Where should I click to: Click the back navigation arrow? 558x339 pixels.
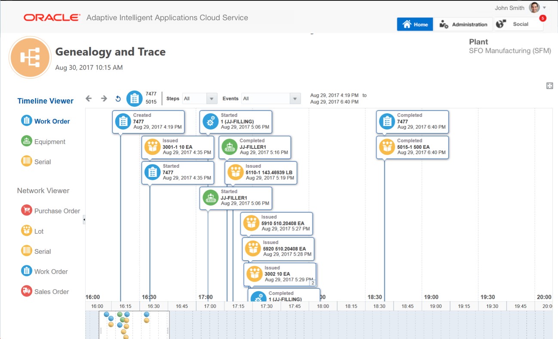89,98
